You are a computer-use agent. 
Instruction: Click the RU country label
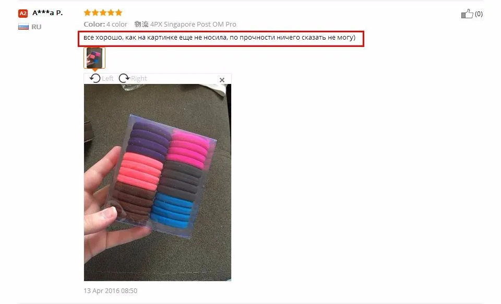click(x=37, y=27)
